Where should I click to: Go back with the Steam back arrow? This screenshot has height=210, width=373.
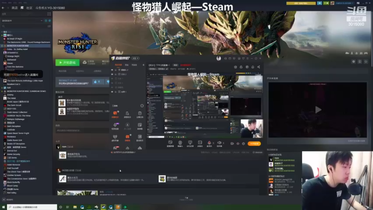point(3,8)
